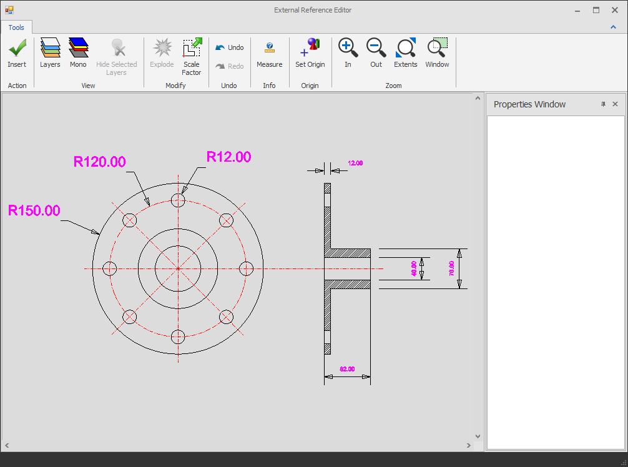Zoom In on the drawing
Viewport: 628px width, 467px height.
[x=348, y=53]
